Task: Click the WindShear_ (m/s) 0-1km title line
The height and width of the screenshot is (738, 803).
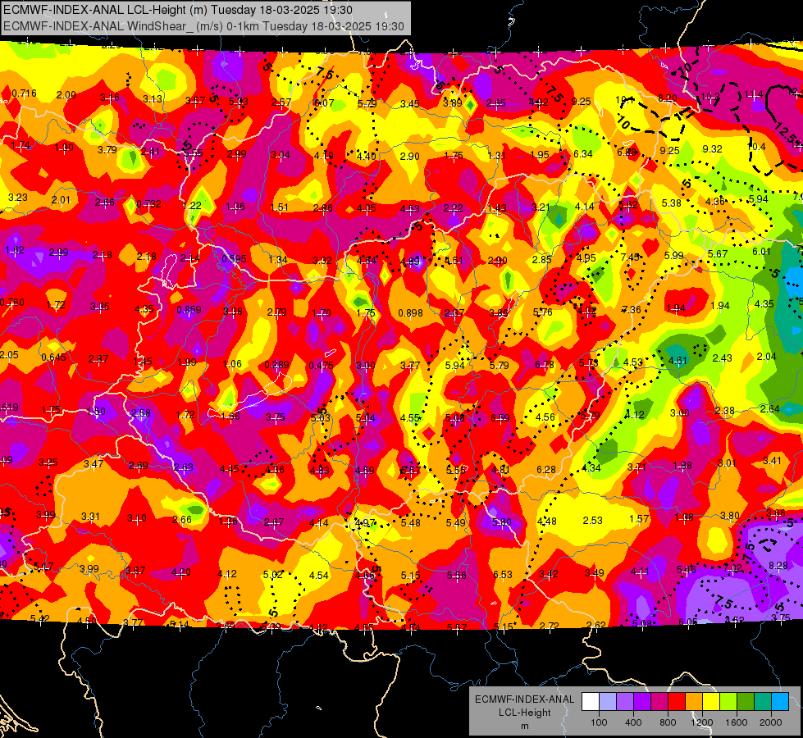Action: point(203,26)
